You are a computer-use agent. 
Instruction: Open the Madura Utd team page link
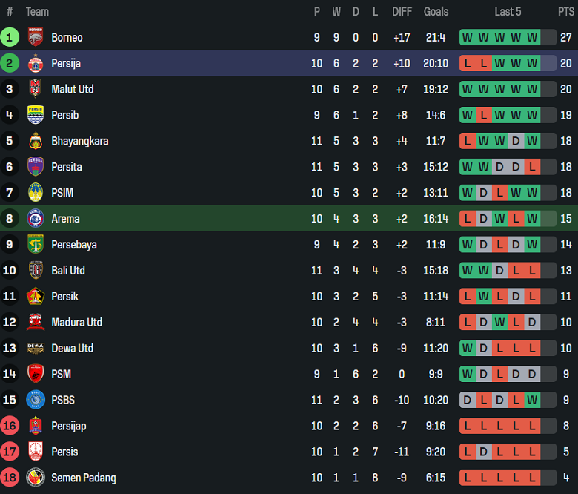click(x=76, y=323)
